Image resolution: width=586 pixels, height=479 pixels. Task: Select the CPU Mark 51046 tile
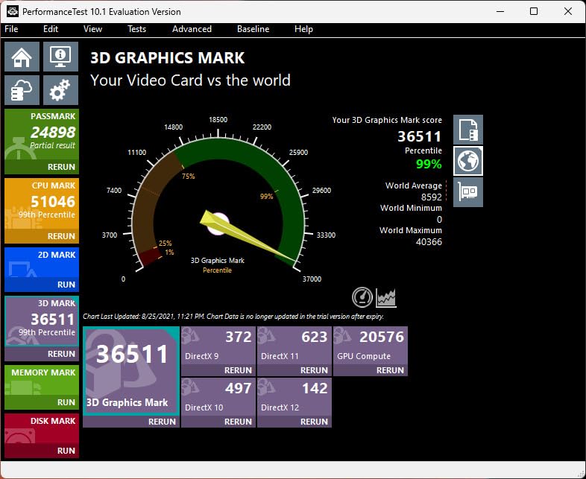(42, 204)
